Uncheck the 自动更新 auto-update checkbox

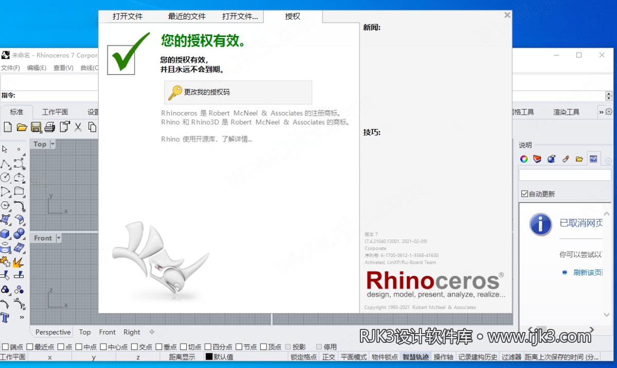524,194
